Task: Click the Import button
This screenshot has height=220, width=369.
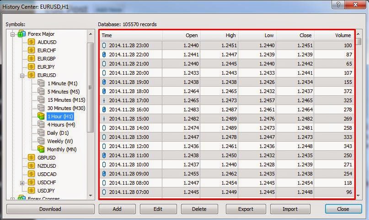Action: (x=290, y=209)
